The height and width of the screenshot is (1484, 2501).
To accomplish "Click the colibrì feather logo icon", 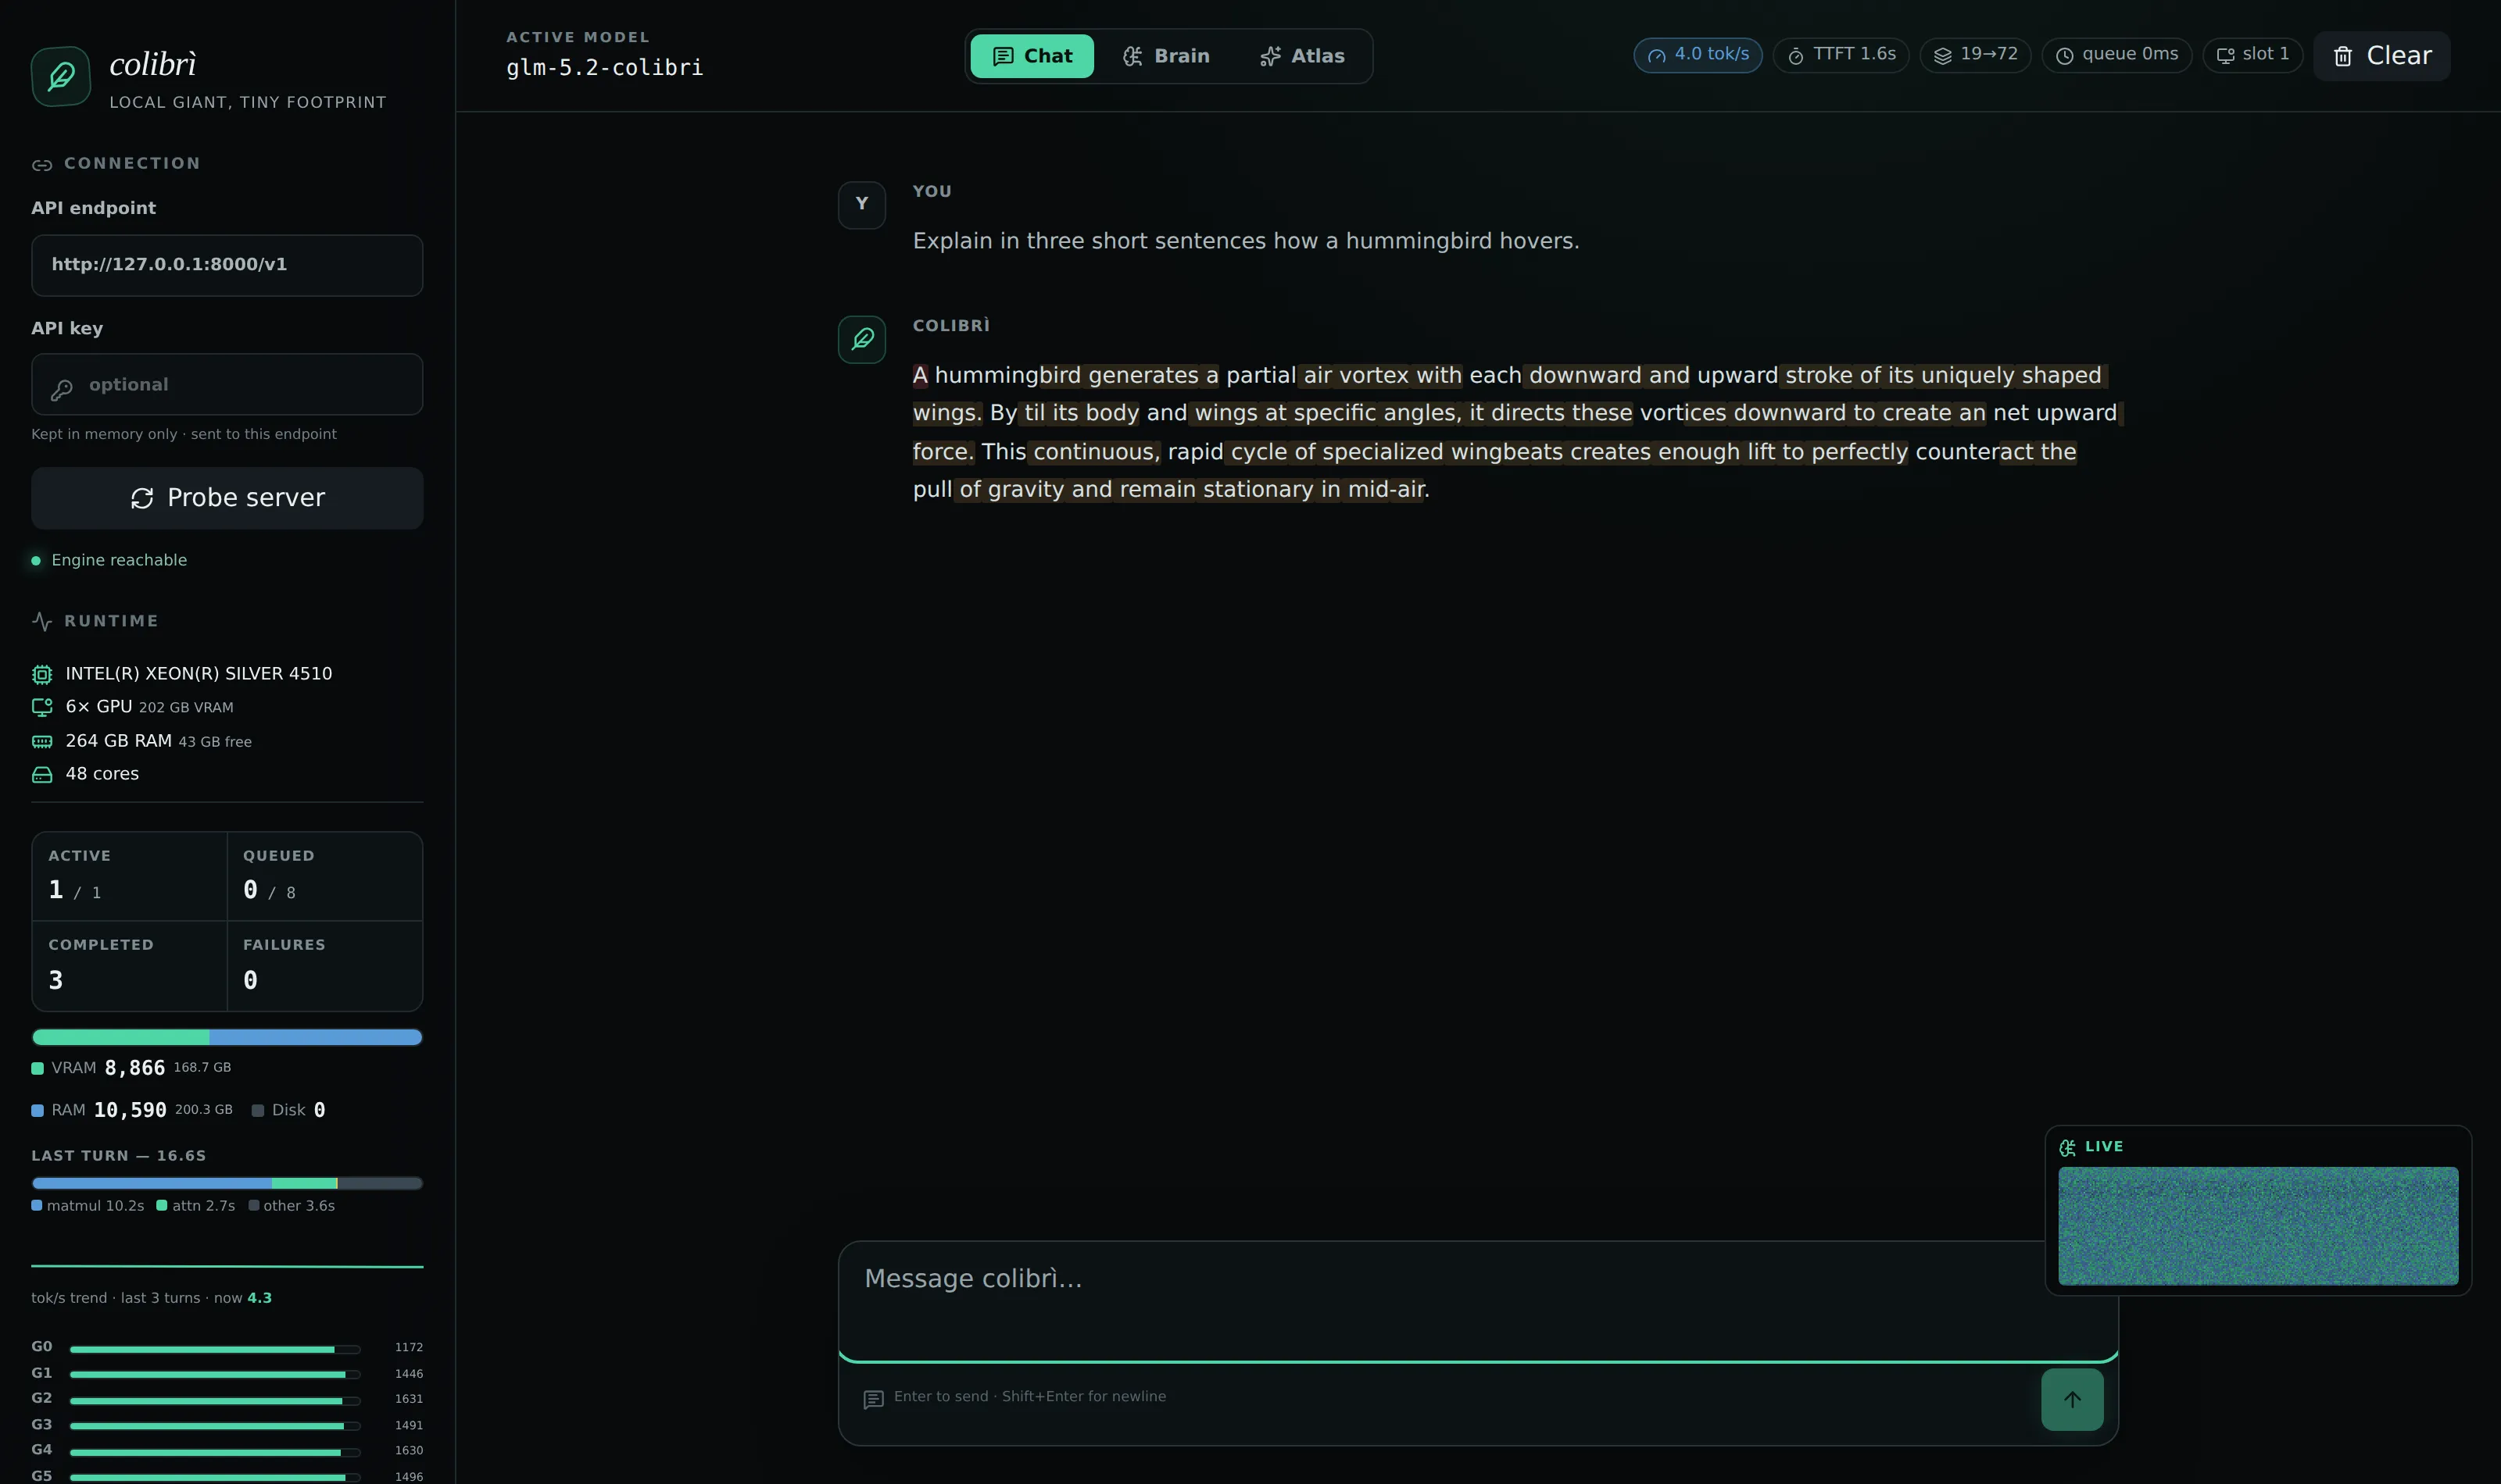I will click(61, 76).
